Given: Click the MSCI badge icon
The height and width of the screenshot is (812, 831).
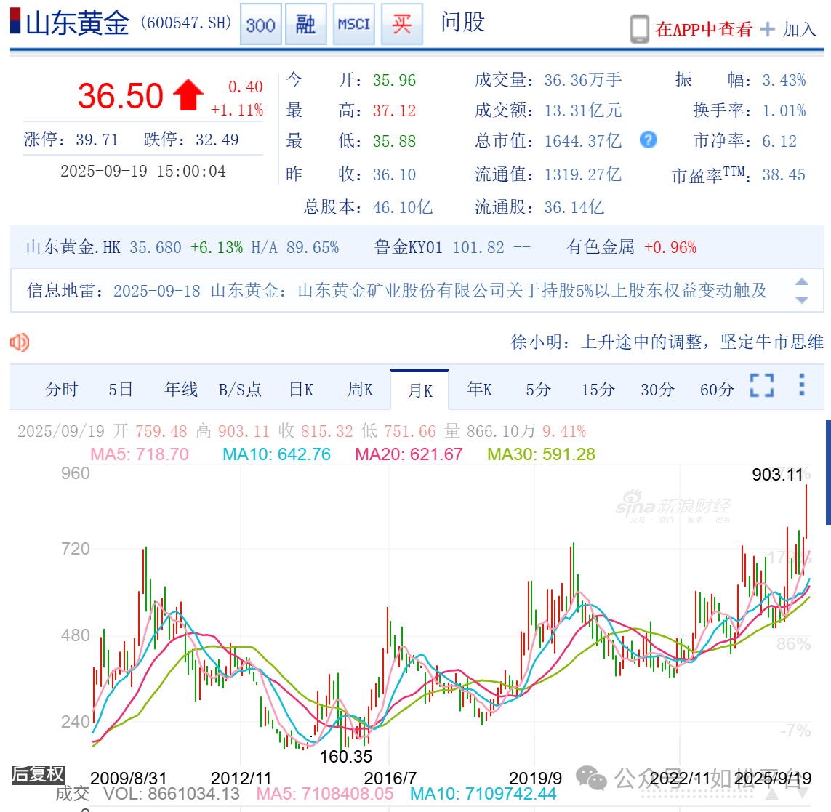Looking at the screenshot, I should 354,25.
